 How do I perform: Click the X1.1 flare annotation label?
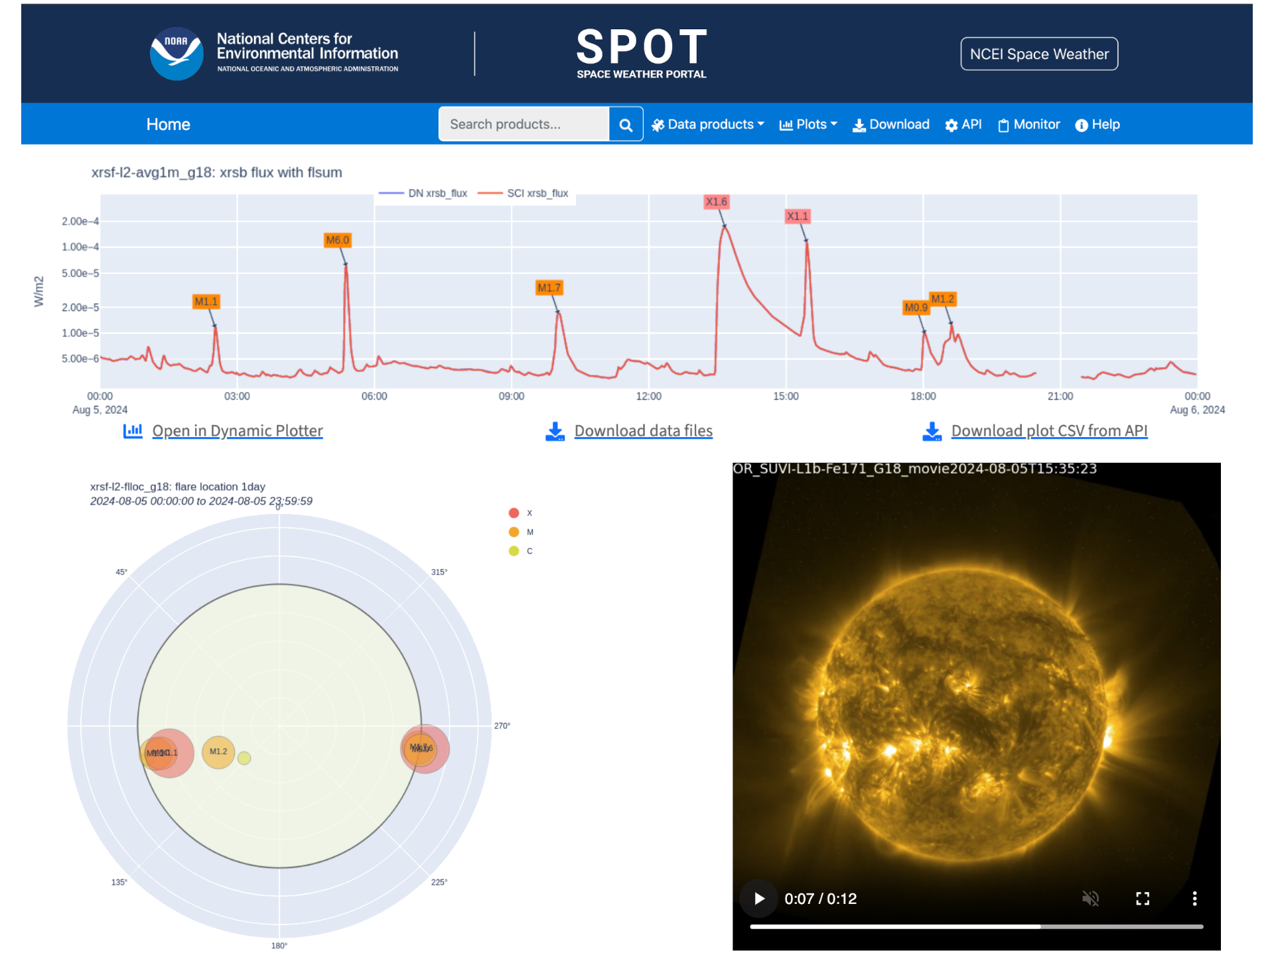click(x=797, y=216)
